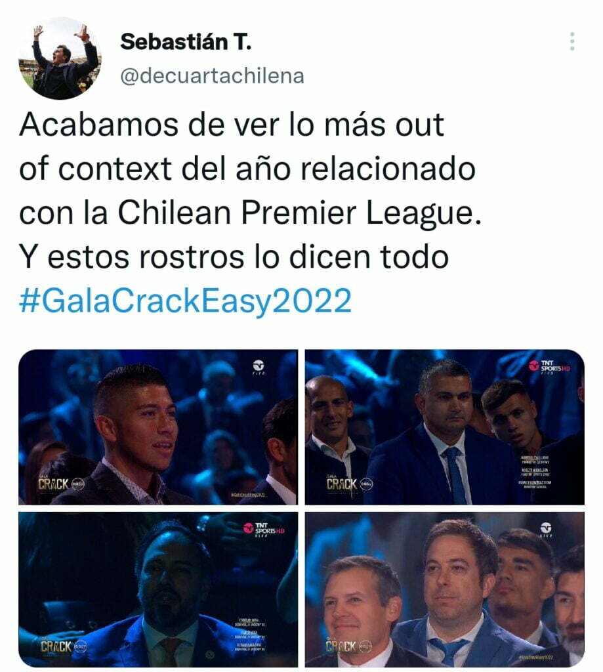Click Gala Crack logo in bearded-man photo

(x=64, y=646)
